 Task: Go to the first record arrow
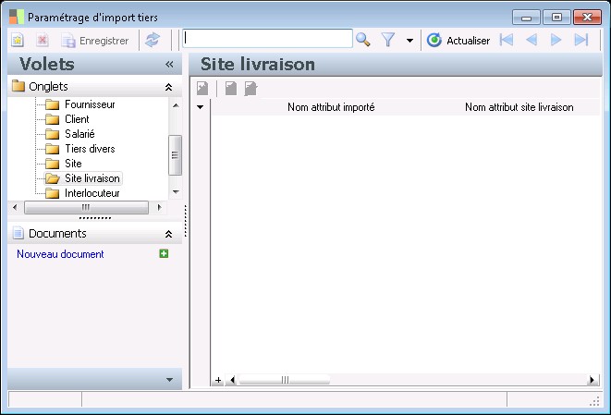pyautogui.click(x=507, y=40)
